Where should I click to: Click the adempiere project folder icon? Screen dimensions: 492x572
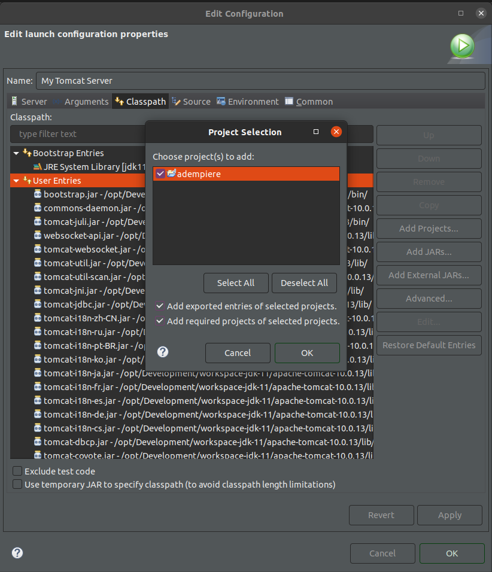tap(171, 174)
